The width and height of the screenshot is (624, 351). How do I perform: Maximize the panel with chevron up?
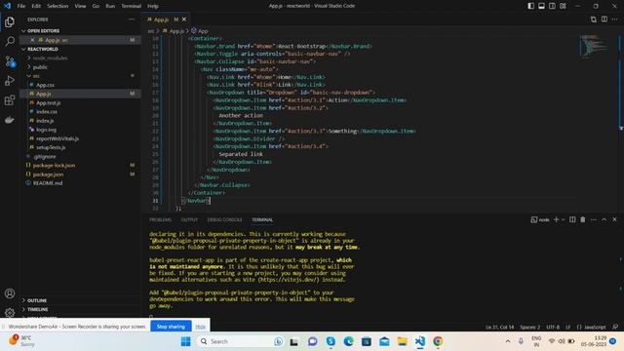(x=604, y=219)
